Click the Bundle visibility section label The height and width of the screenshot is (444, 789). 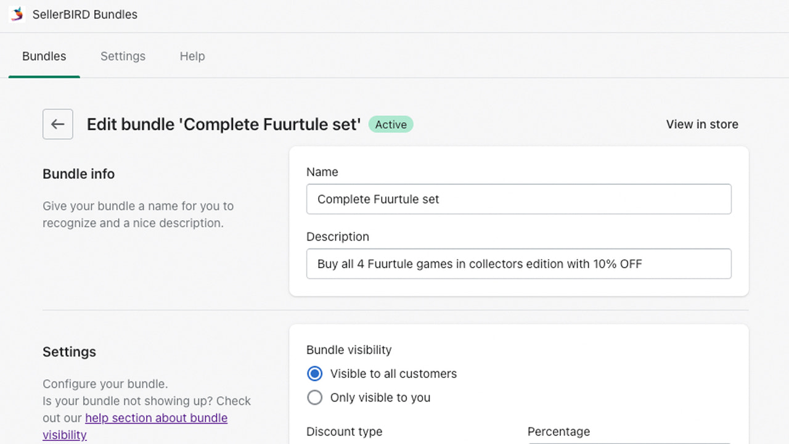click(x=349, y=350)
